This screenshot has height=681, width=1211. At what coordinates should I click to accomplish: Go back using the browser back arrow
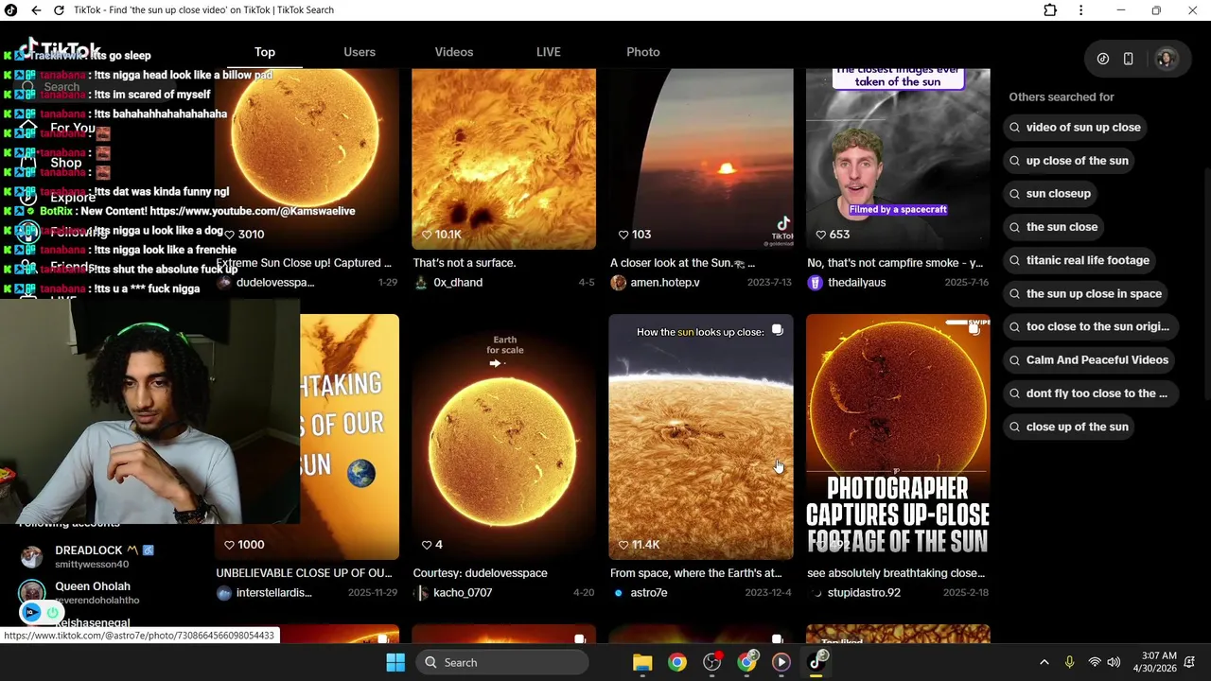click(x=36, y=10)
